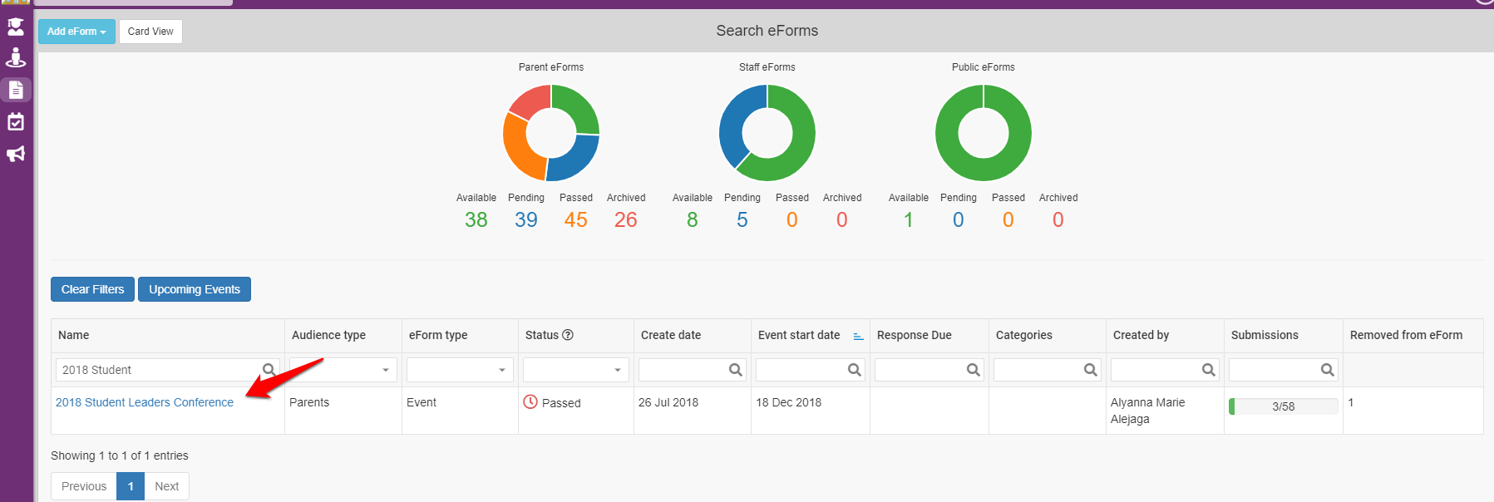Open the calendar check sidebar icon
Screen dimensions: 1494x502
(x=16, y=122)
